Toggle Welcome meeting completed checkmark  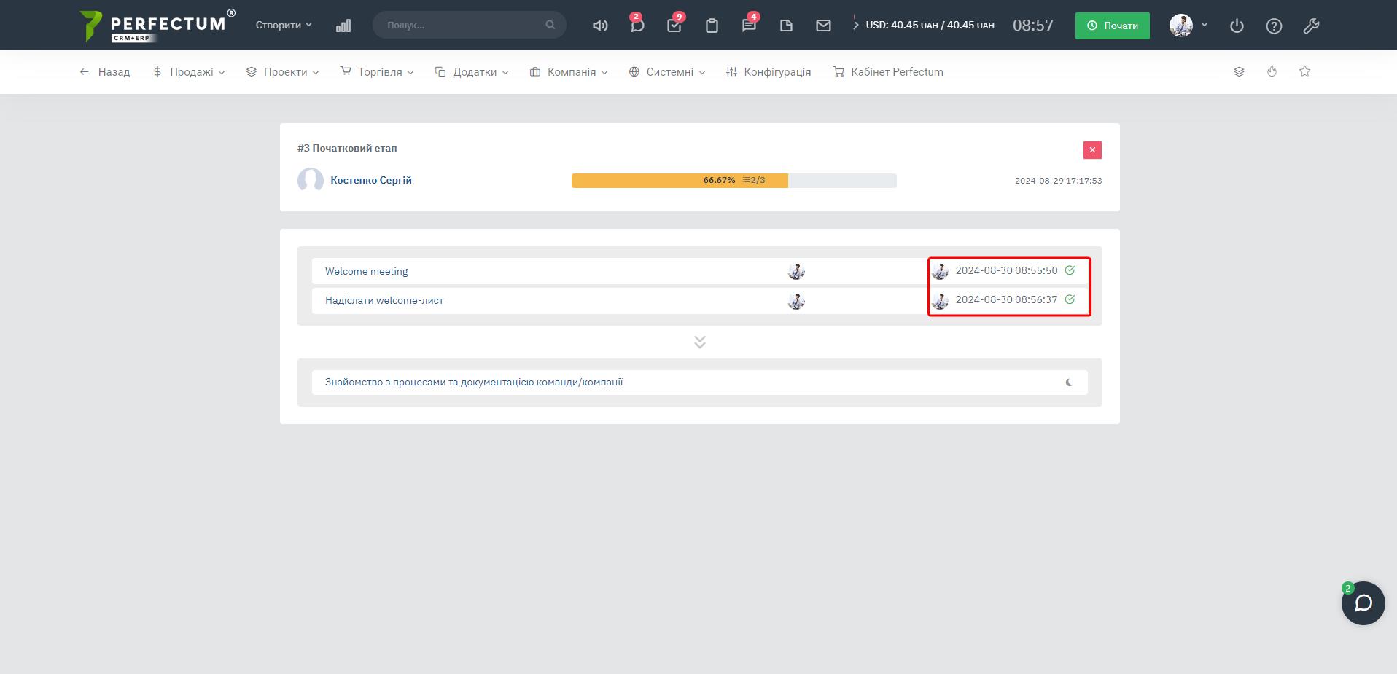pos(1070,270)
